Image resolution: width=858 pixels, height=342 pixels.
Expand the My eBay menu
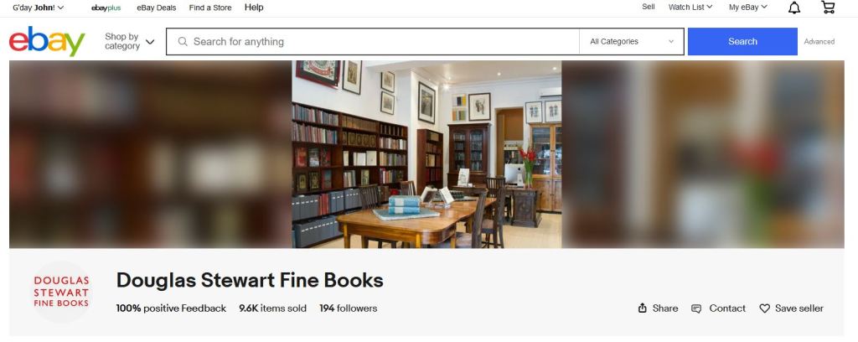[747, 8]
